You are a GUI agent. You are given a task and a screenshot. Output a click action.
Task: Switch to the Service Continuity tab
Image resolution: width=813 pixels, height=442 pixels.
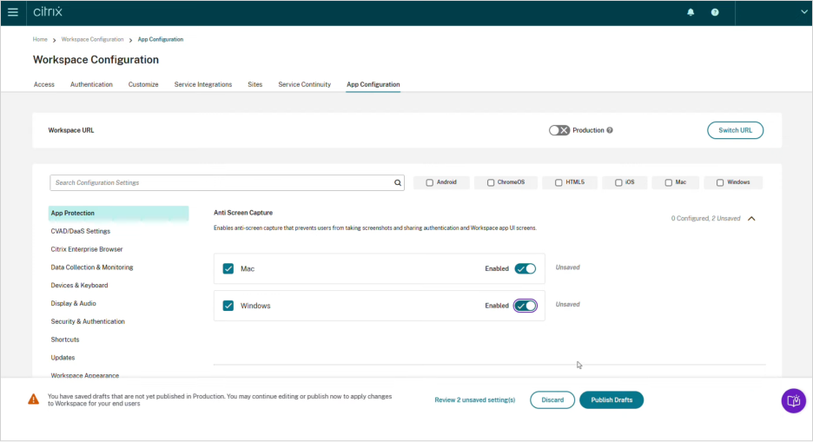[304, 84]
